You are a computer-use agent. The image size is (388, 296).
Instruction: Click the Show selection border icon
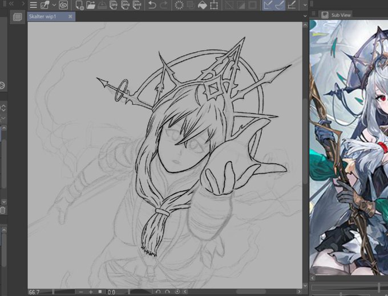(x=253, y=5)
